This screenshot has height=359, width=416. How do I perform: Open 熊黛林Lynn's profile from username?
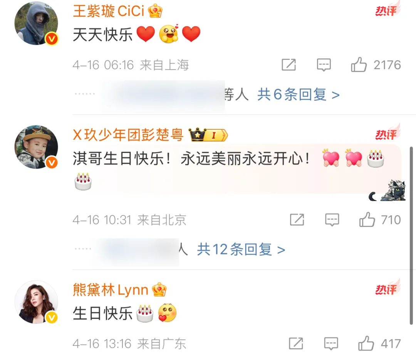(111, 290)
